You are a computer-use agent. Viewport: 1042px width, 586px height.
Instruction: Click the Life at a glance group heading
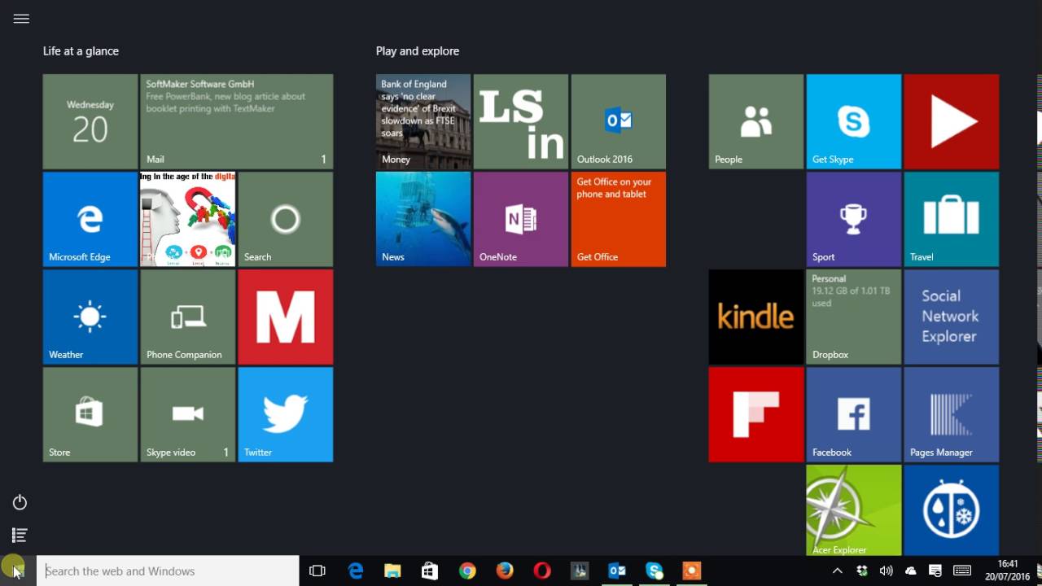[x=81, y=50]
